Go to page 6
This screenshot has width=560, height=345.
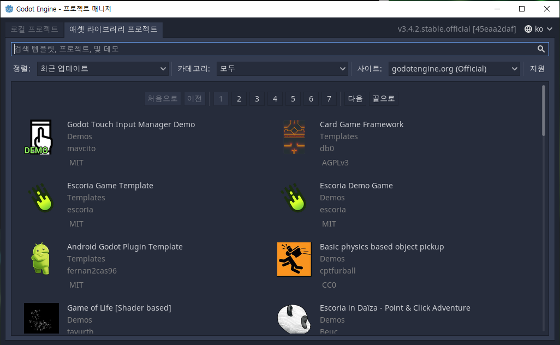(x=311, y=99)
